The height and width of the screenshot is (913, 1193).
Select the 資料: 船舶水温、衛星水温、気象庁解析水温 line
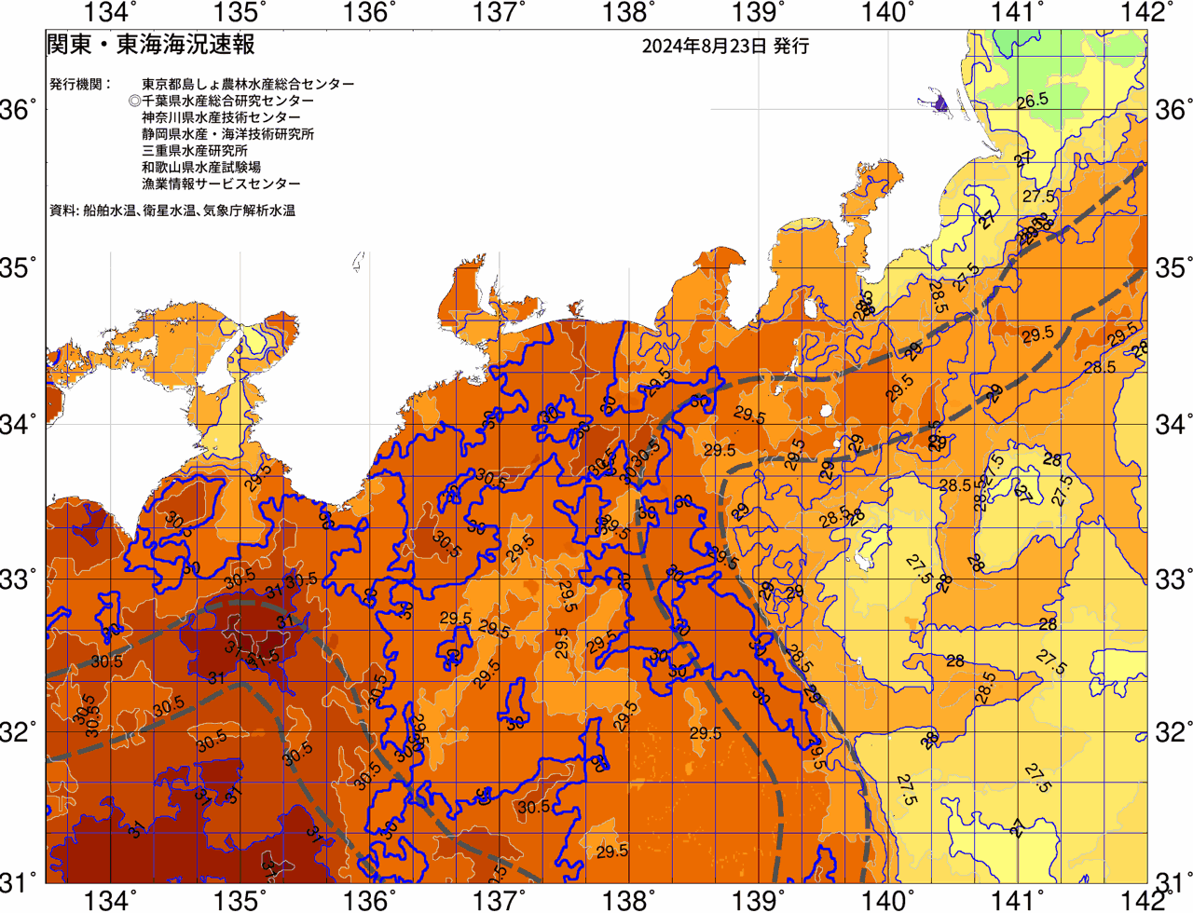[x=172, y=211]
